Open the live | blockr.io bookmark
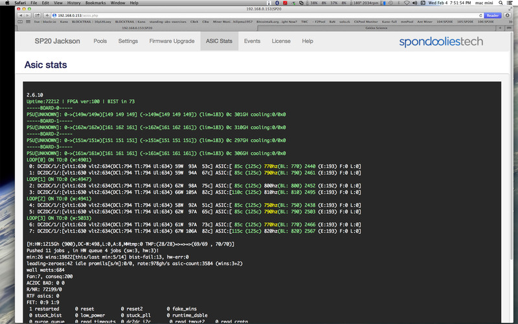518x324 pixels. point(45,22)
